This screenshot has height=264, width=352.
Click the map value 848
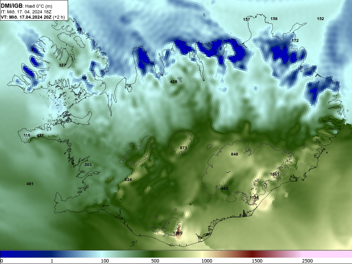point(234,154)
